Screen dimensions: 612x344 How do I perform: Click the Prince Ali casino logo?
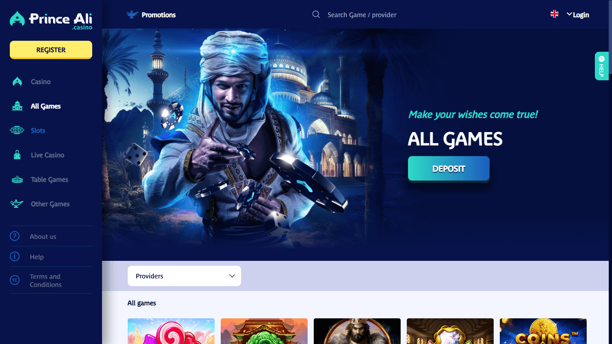click(x=51, y=20)
